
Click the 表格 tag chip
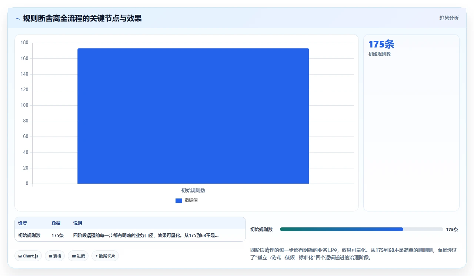(x=55, y=256)
